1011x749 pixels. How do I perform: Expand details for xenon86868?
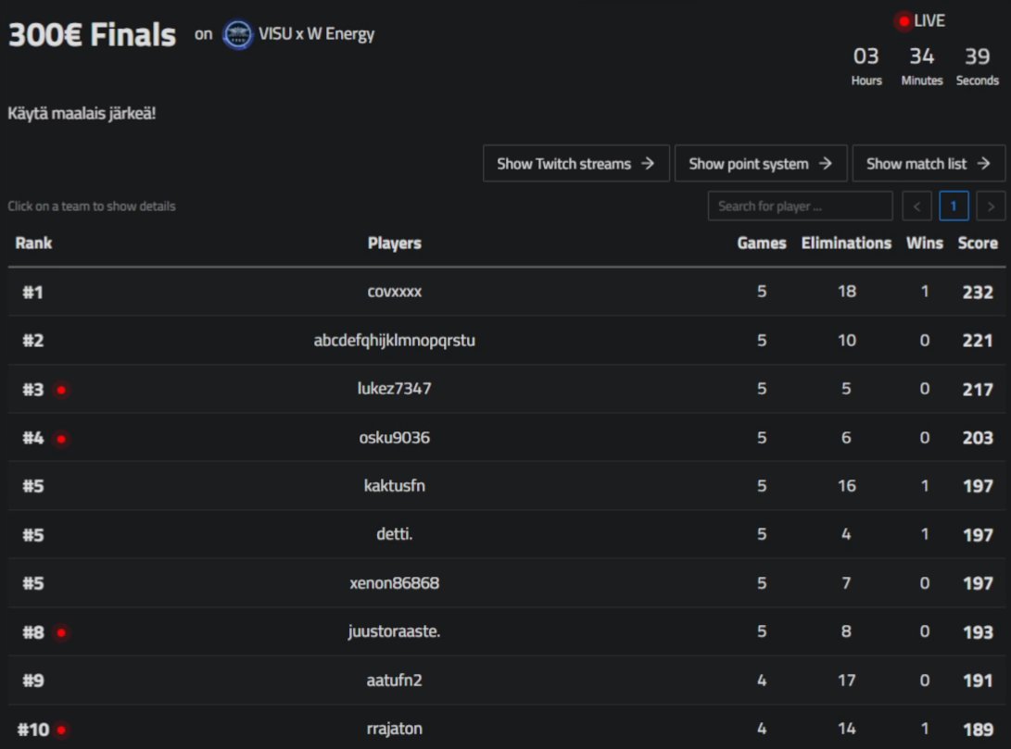(394, 583)
